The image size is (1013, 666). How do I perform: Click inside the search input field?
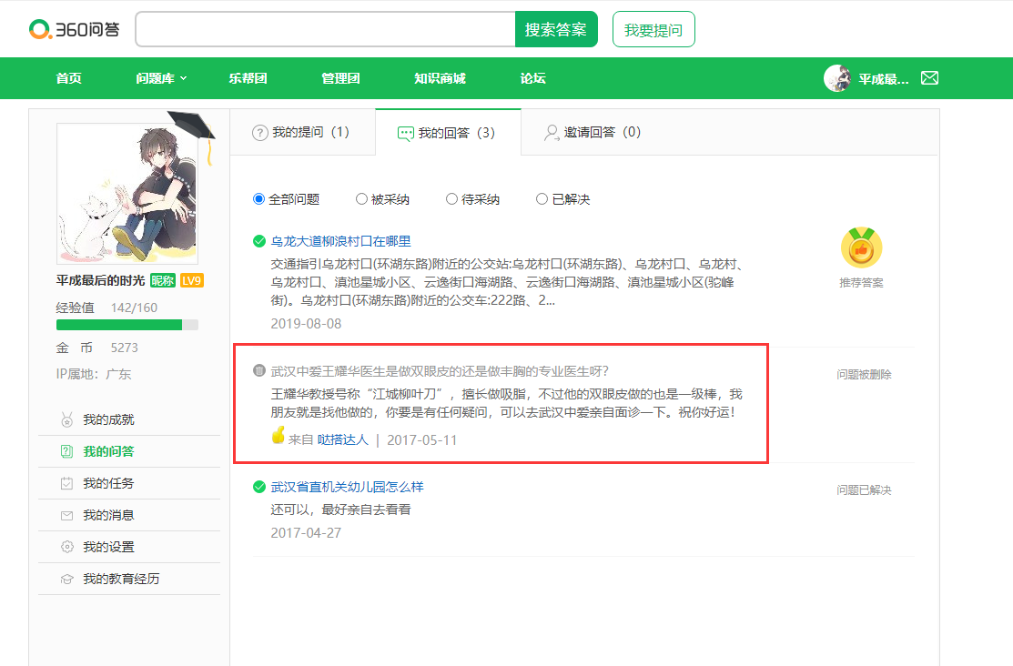325,29
